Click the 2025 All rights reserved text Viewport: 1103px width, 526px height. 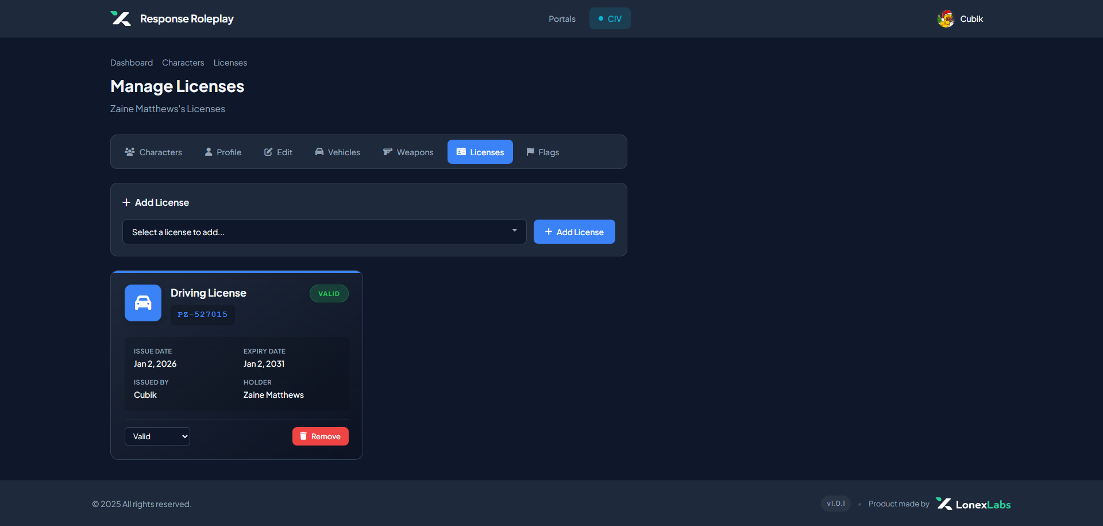pyautogui.click(x=142, y=504)
